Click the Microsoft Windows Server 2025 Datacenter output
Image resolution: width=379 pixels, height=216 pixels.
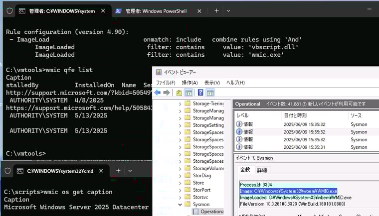76,207
